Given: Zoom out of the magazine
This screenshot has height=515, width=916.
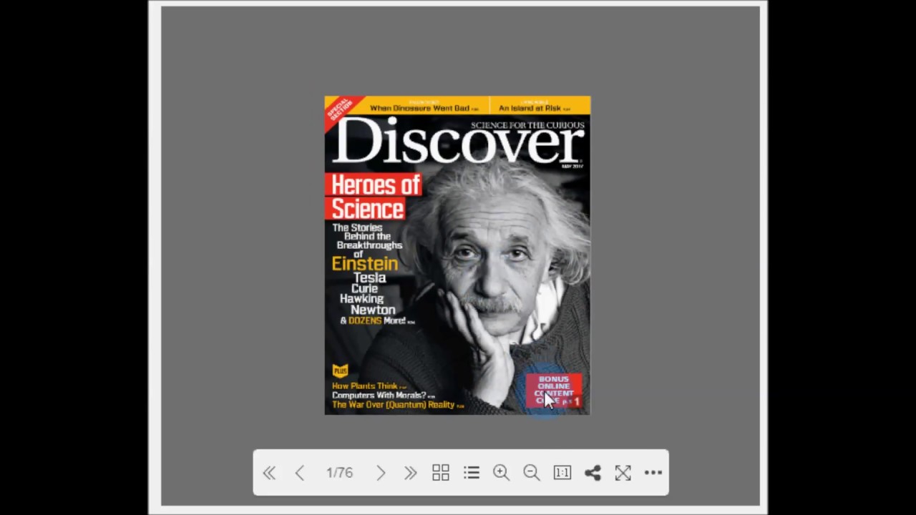Looking at the screenshot, I should click(532, 473).
